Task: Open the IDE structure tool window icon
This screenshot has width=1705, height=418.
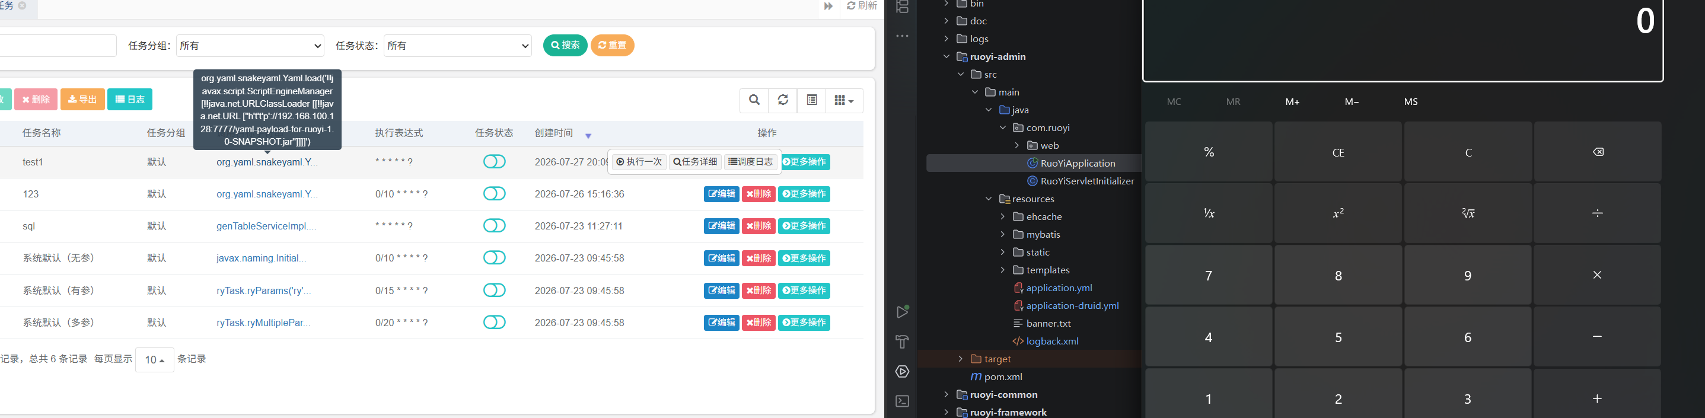Action: 902,7
